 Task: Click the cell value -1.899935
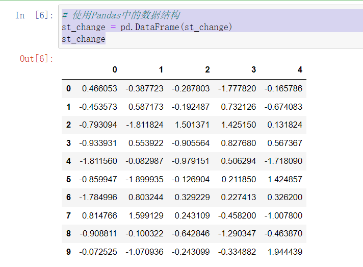coord(144,179)
